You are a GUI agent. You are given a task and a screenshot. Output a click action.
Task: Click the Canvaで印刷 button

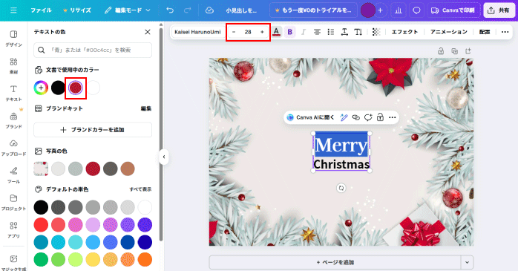click(x=453, y=10)
